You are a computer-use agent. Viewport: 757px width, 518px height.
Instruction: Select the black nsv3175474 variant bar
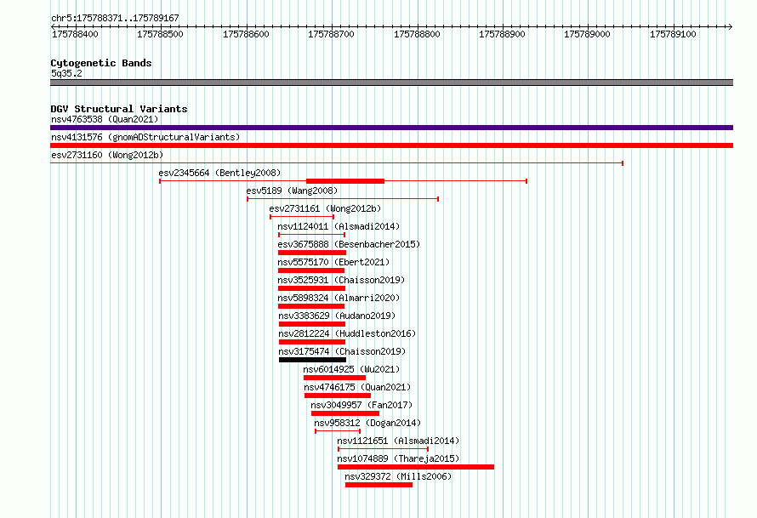pyautogui.click(x=312, y=360)
